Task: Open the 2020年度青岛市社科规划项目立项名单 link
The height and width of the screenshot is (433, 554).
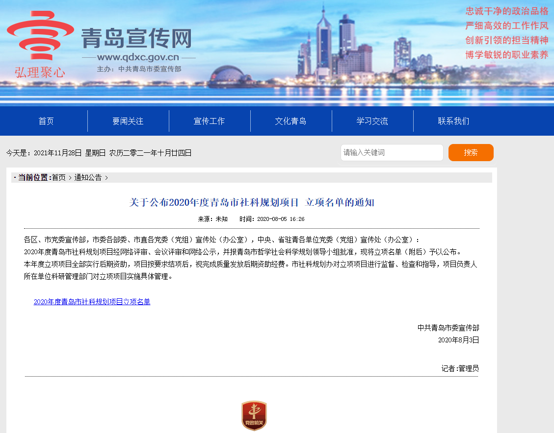Action: [92, 302]
